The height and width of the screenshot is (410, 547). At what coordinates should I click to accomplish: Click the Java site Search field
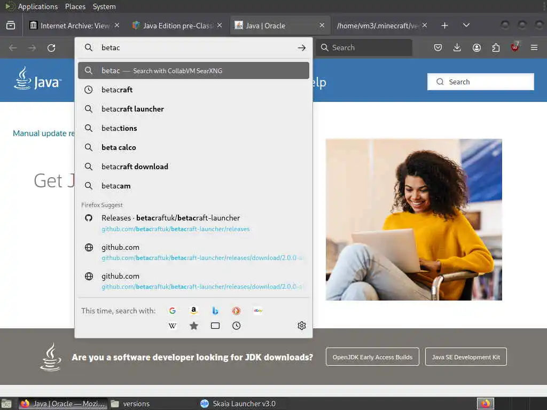tap(480, 82)
